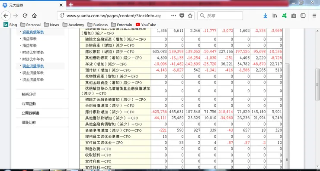Open the Bing bookmark
The image size is (320, 171).
tap(10, 25)
